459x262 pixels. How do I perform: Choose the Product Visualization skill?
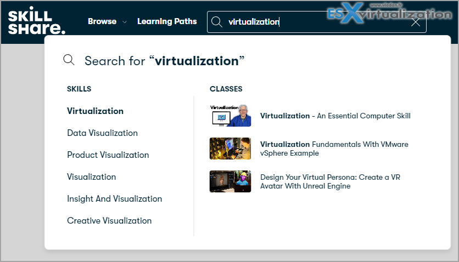pos(108,155)
